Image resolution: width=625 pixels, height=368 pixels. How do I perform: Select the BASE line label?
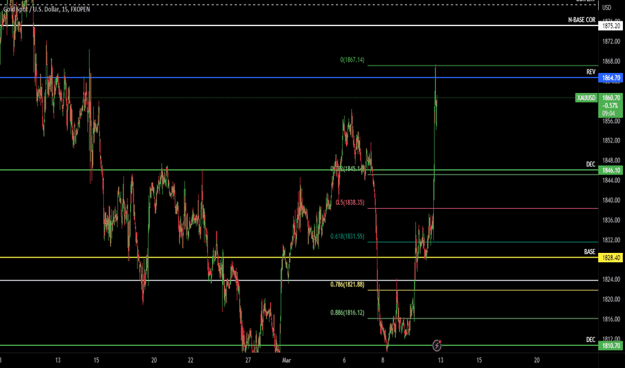[589, 252]
